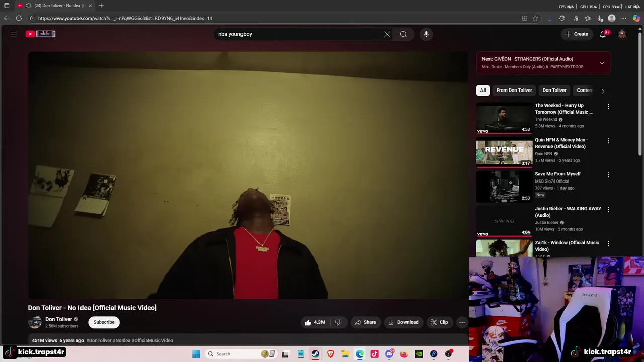Open the YouTube hamburger guide menu
This screenshot has width=644, height=362.
click(x=14, y=34)
